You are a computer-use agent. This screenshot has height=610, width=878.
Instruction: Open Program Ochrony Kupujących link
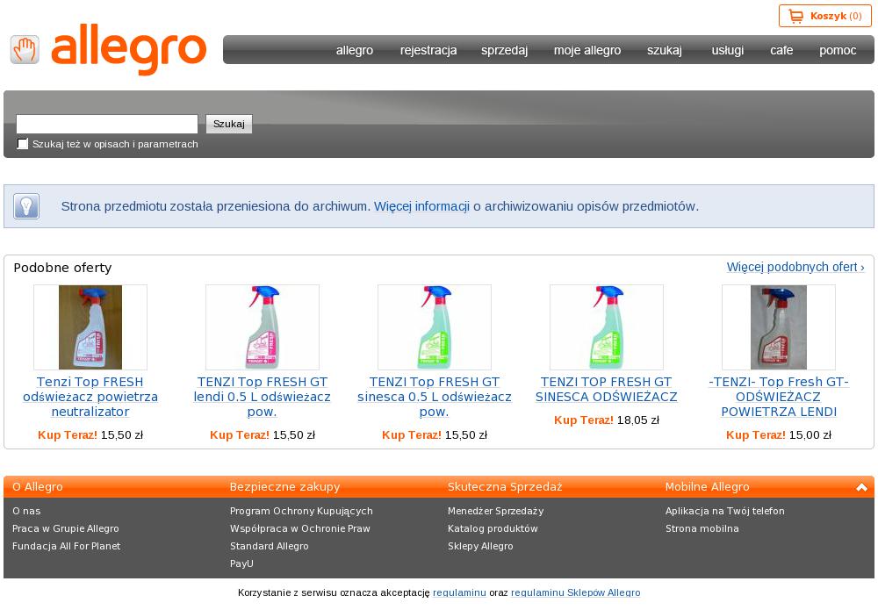click(x=301, y=511)
